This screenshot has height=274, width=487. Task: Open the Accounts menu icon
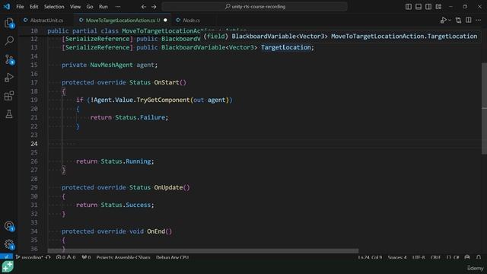tap(9, 226)
